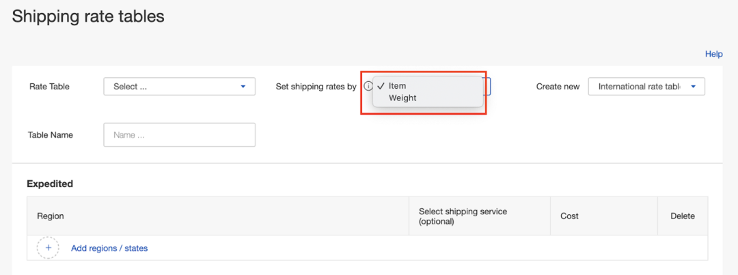Click the Rate Table field label
The height and width of the screenshot is (275, 738).
49,87
